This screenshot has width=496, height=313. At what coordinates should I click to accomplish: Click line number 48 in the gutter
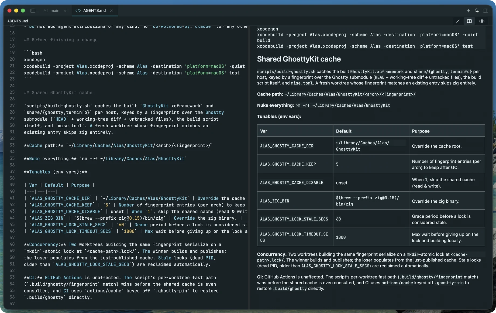[x=12, y=244]
